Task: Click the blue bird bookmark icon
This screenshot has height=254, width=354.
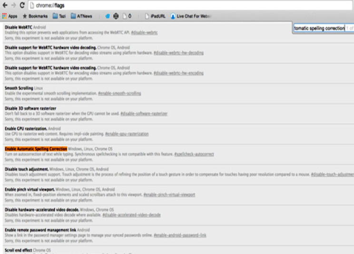Action: click(108, 16)
